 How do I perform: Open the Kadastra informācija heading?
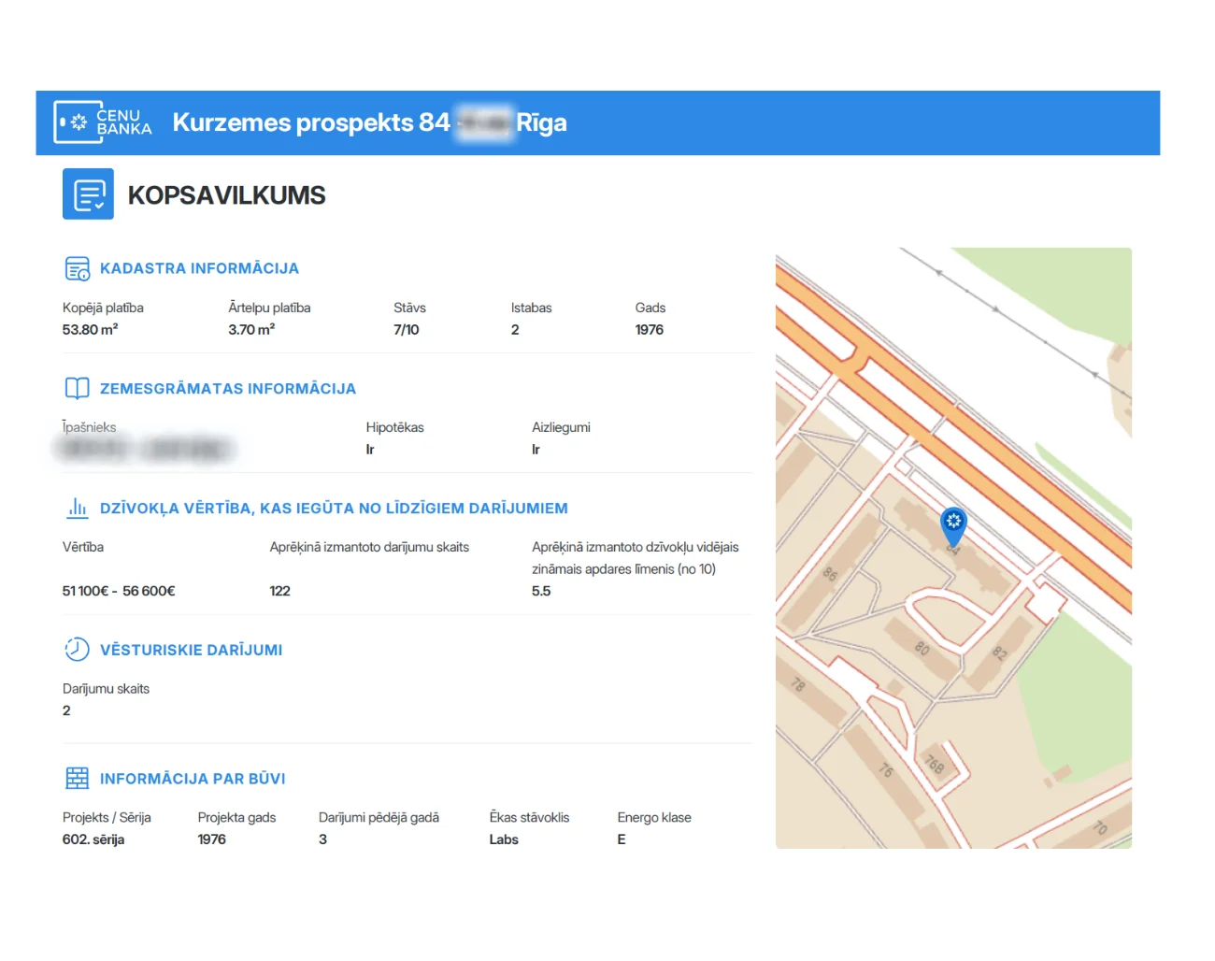tap(199, 268)
